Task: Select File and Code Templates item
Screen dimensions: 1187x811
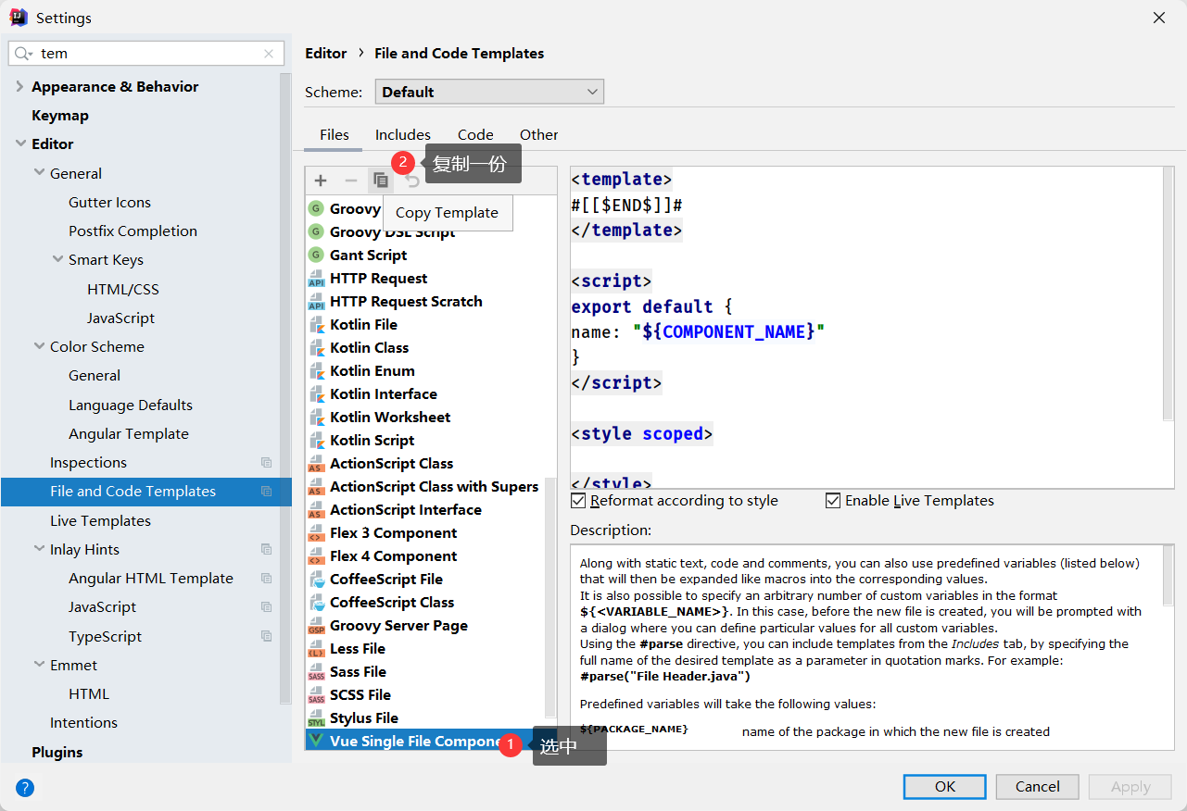Action: (x=145, y=492)
